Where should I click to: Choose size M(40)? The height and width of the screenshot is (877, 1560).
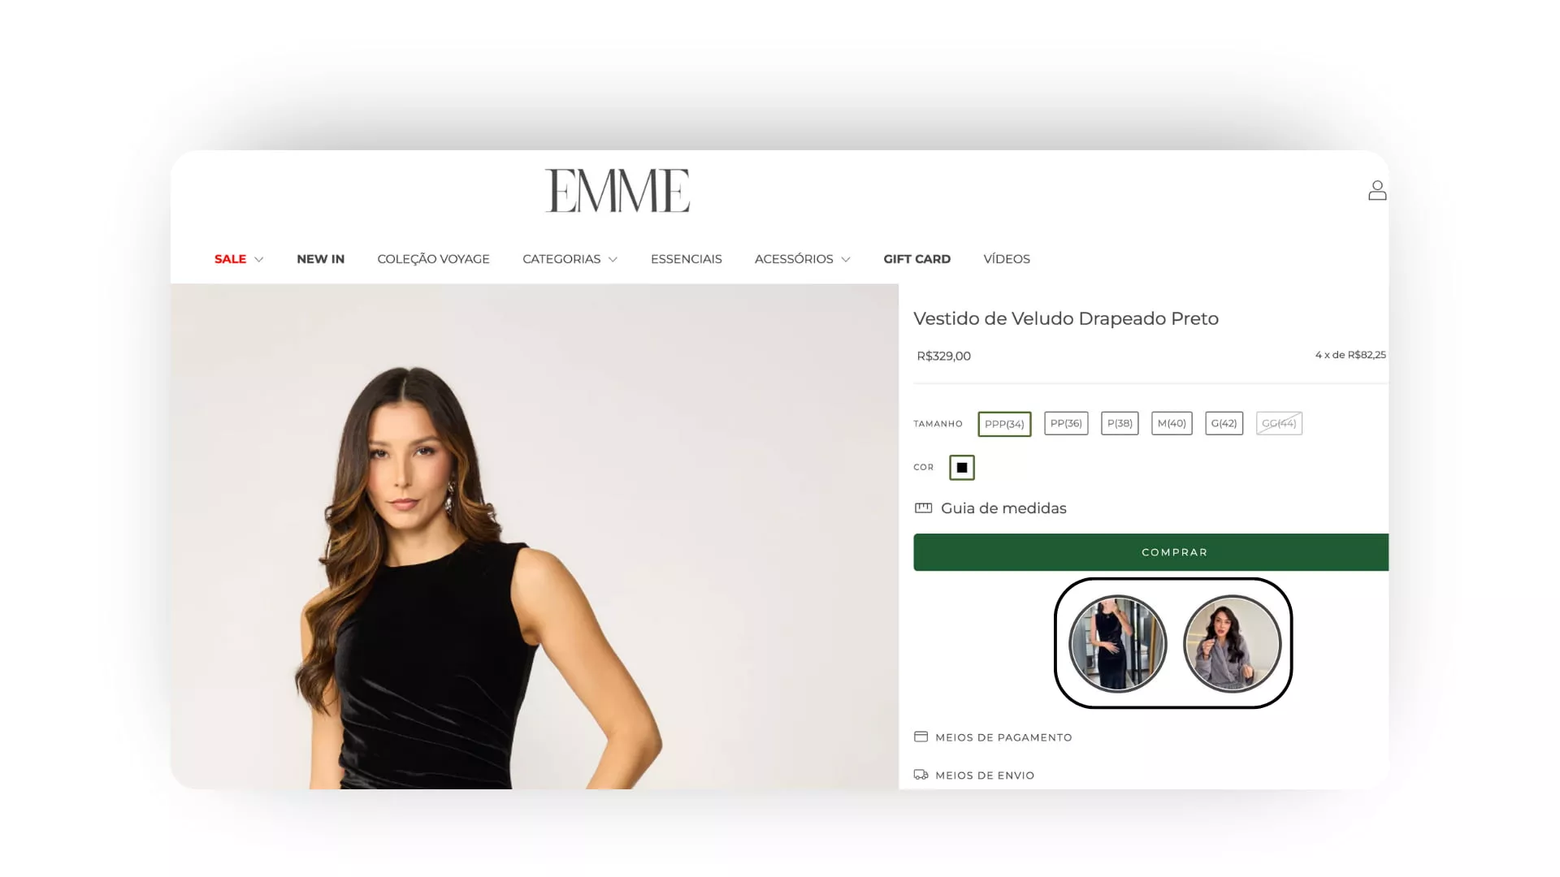coord(1172,423)
